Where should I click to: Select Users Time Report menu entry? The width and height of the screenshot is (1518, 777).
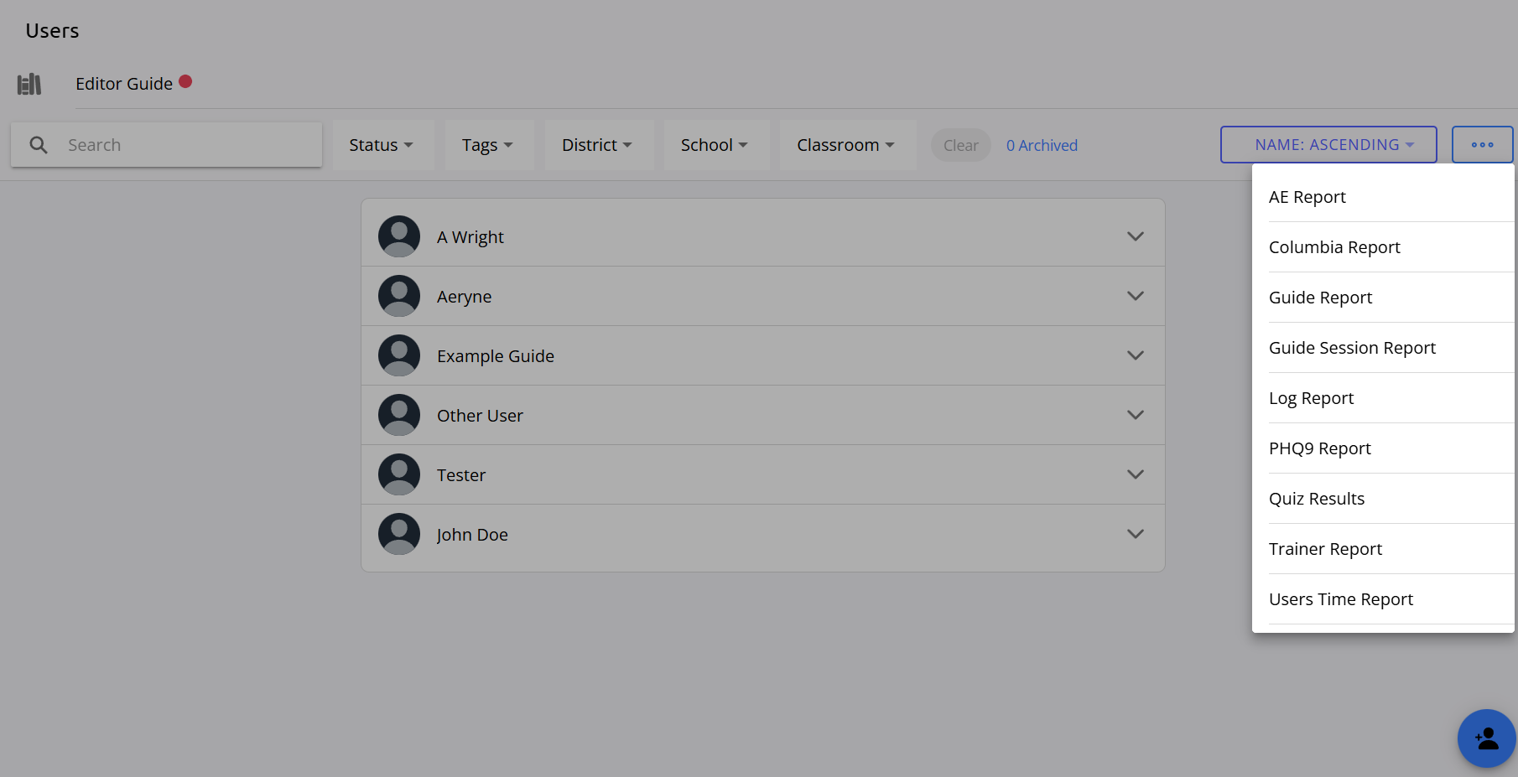(x=1341, y=599)
